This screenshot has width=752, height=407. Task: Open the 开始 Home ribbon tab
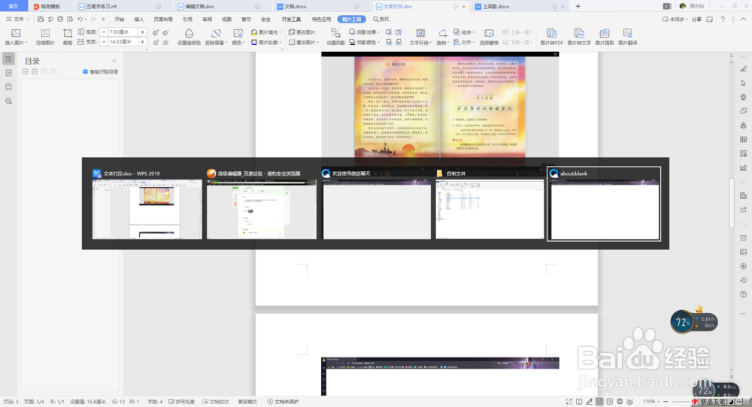coord(120,20)
